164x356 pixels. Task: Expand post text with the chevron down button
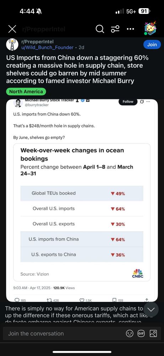click(x=151, y=310)
